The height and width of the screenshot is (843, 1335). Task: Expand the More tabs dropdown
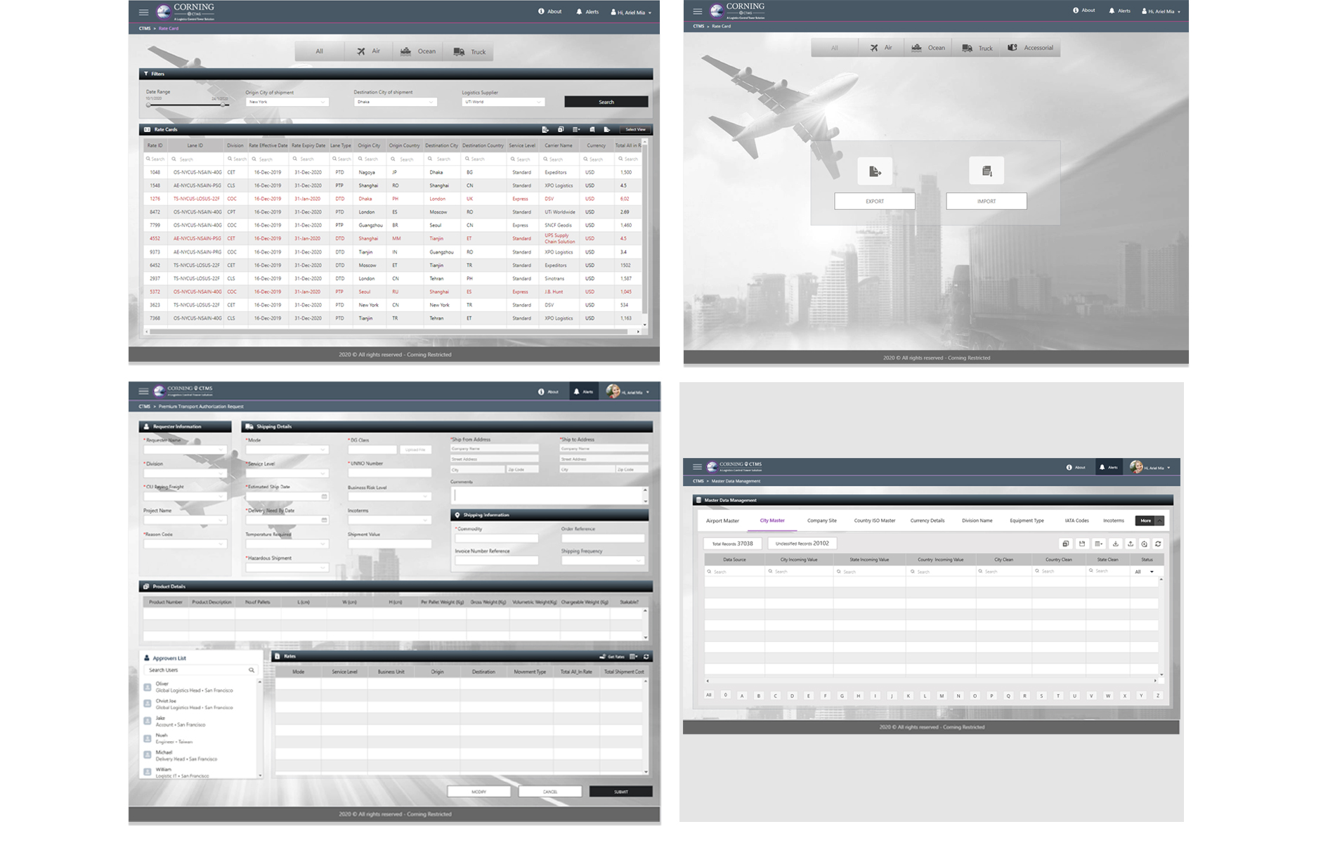pos(1150,521)
